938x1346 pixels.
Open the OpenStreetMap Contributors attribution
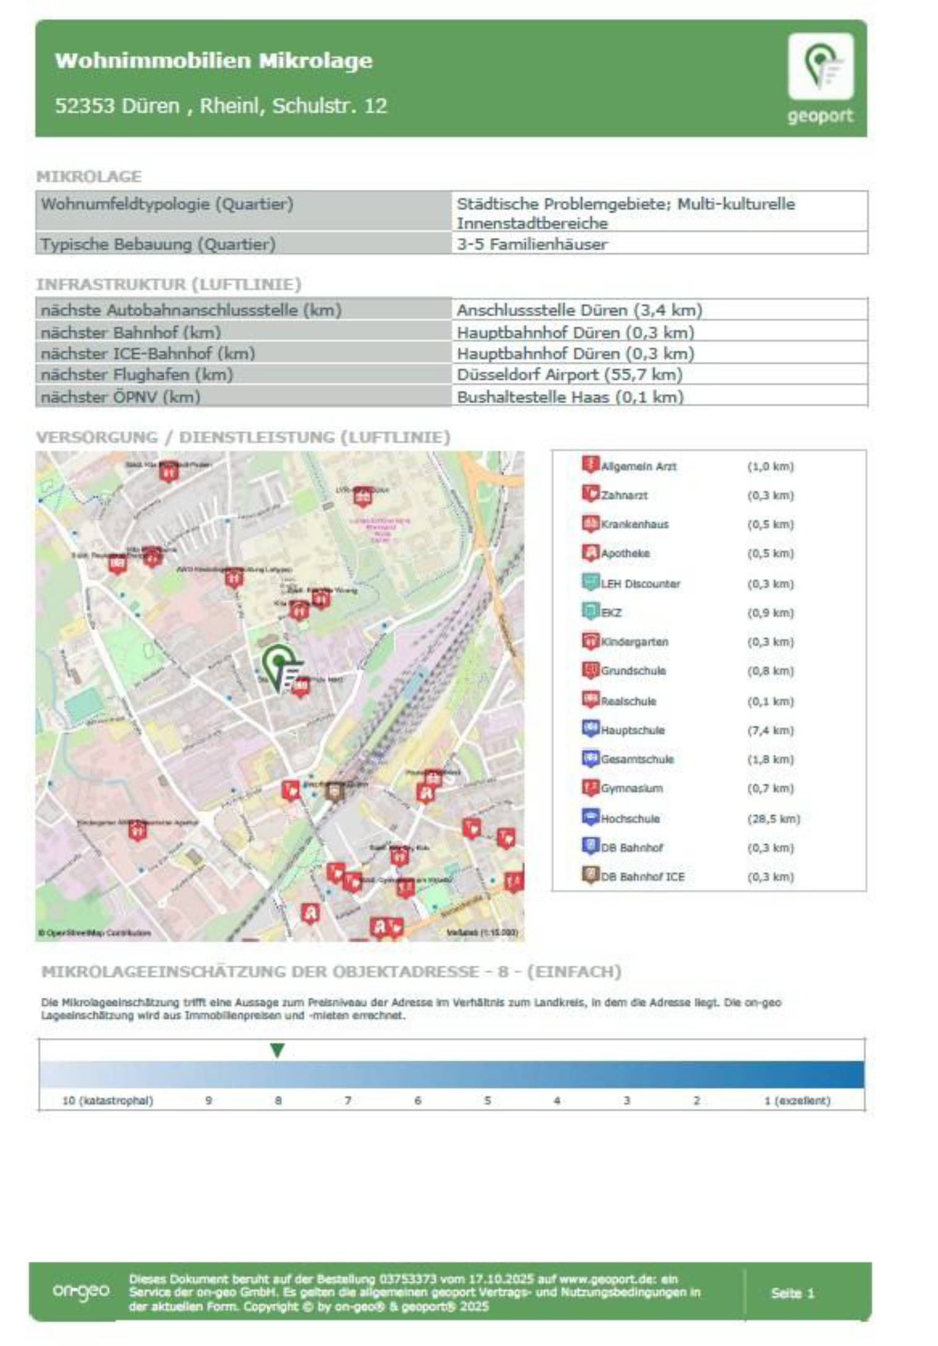point(94,933)
